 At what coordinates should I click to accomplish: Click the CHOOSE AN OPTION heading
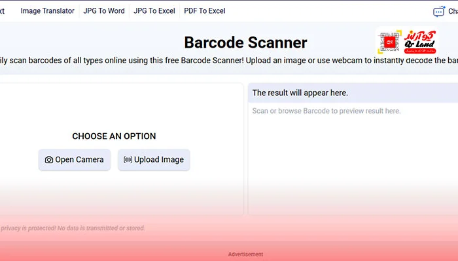coord(114,136)
